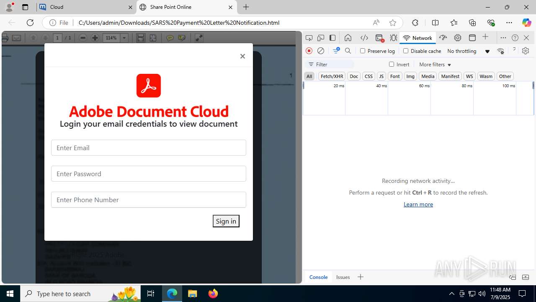Open the Learn more link
The image size is (536, 302).
tap(418, 204)
